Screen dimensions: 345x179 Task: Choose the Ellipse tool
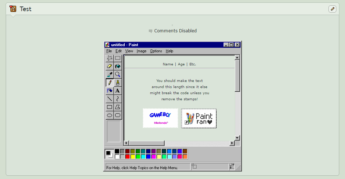click(110, 115)
